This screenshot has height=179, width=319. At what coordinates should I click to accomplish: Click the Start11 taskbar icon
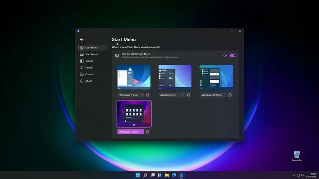(x=181, y=175)
